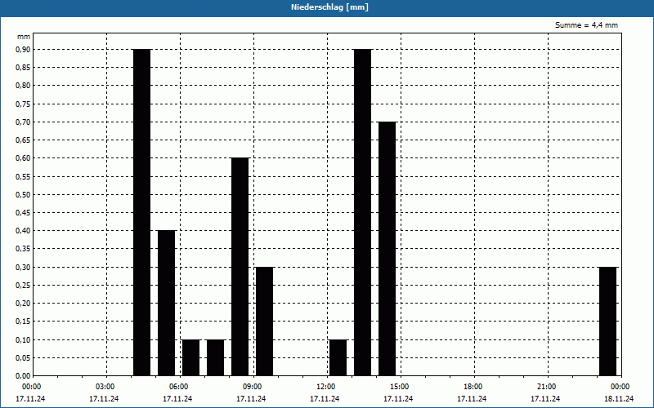Click the 12:00 time label
This screenshot has height=408, width=654.
pyautogui.click(x=325, y=387)
